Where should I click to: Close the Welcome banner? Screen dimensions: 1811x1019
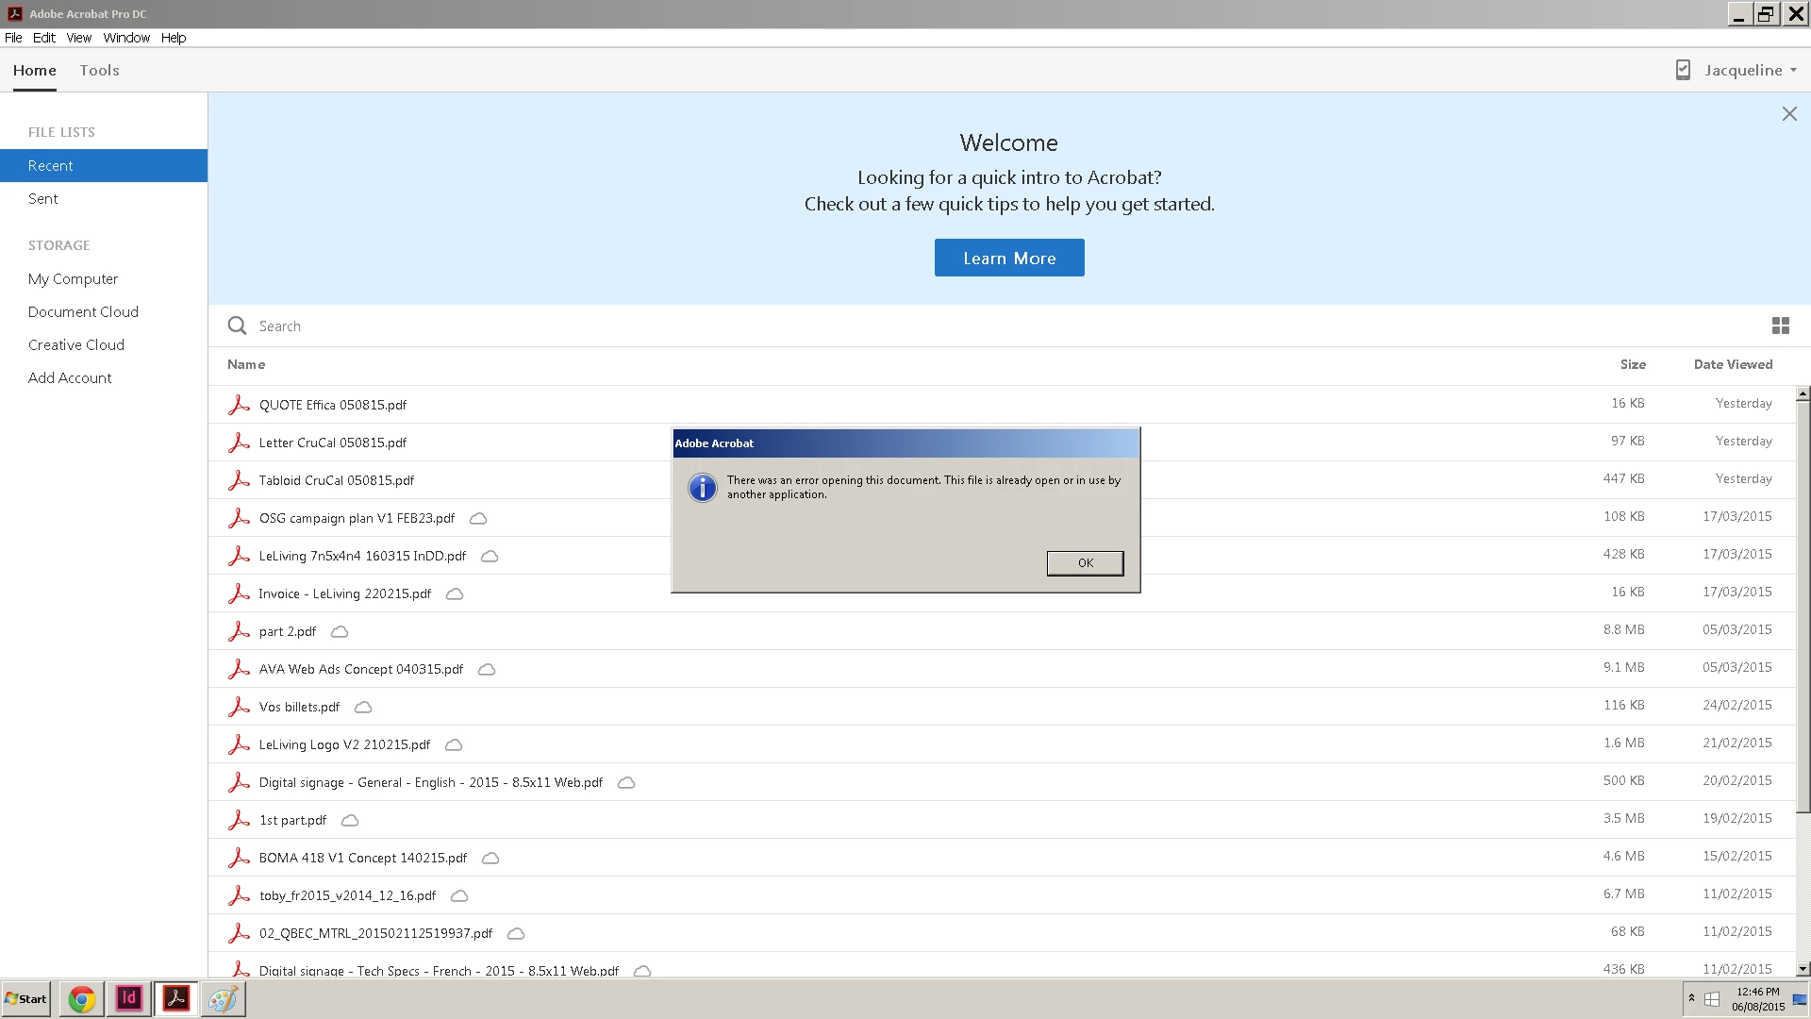[1788, 114]
